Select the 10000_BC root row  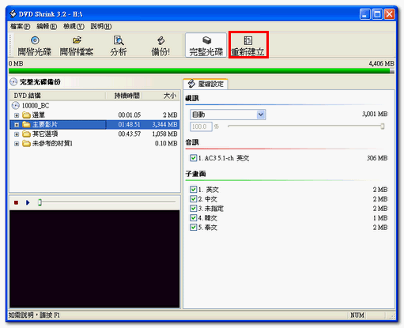95,106
